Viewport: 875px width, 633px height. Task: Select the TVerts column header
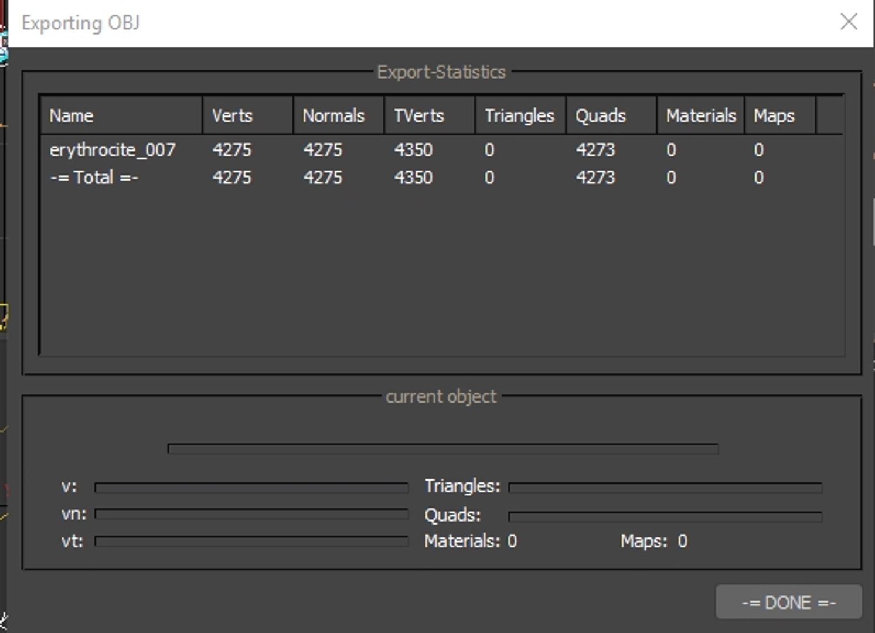pos(429,115)
